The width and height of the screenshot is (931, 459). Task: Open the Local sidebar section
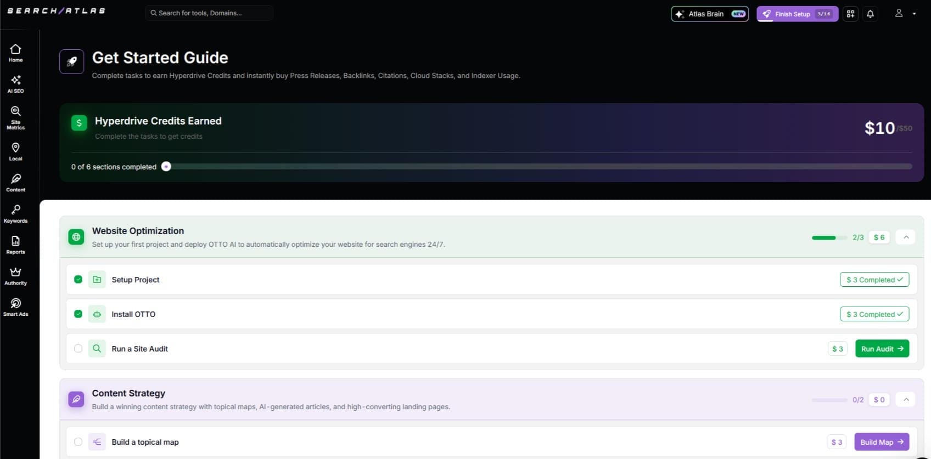[x=15, y=151]
